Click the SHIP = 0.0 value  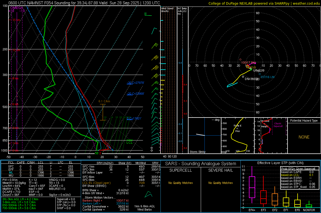click(64, 208)
